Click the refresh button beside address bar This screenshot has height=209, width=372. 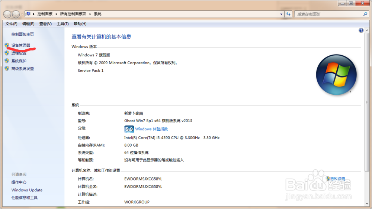point(288,14)
